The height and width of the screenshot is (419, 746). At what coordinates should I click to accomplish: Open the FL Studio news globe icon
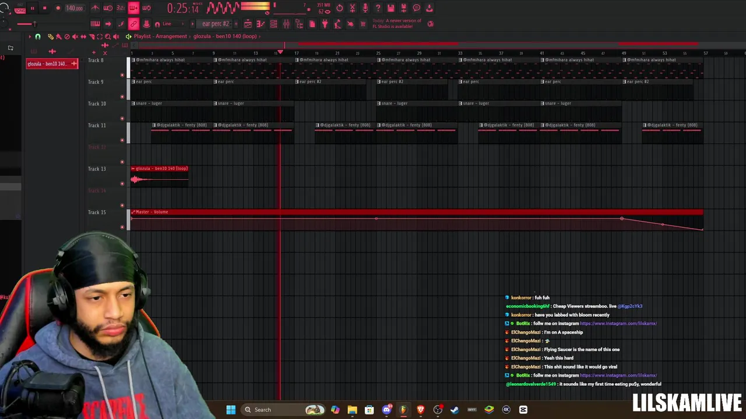tap(431, 24)
